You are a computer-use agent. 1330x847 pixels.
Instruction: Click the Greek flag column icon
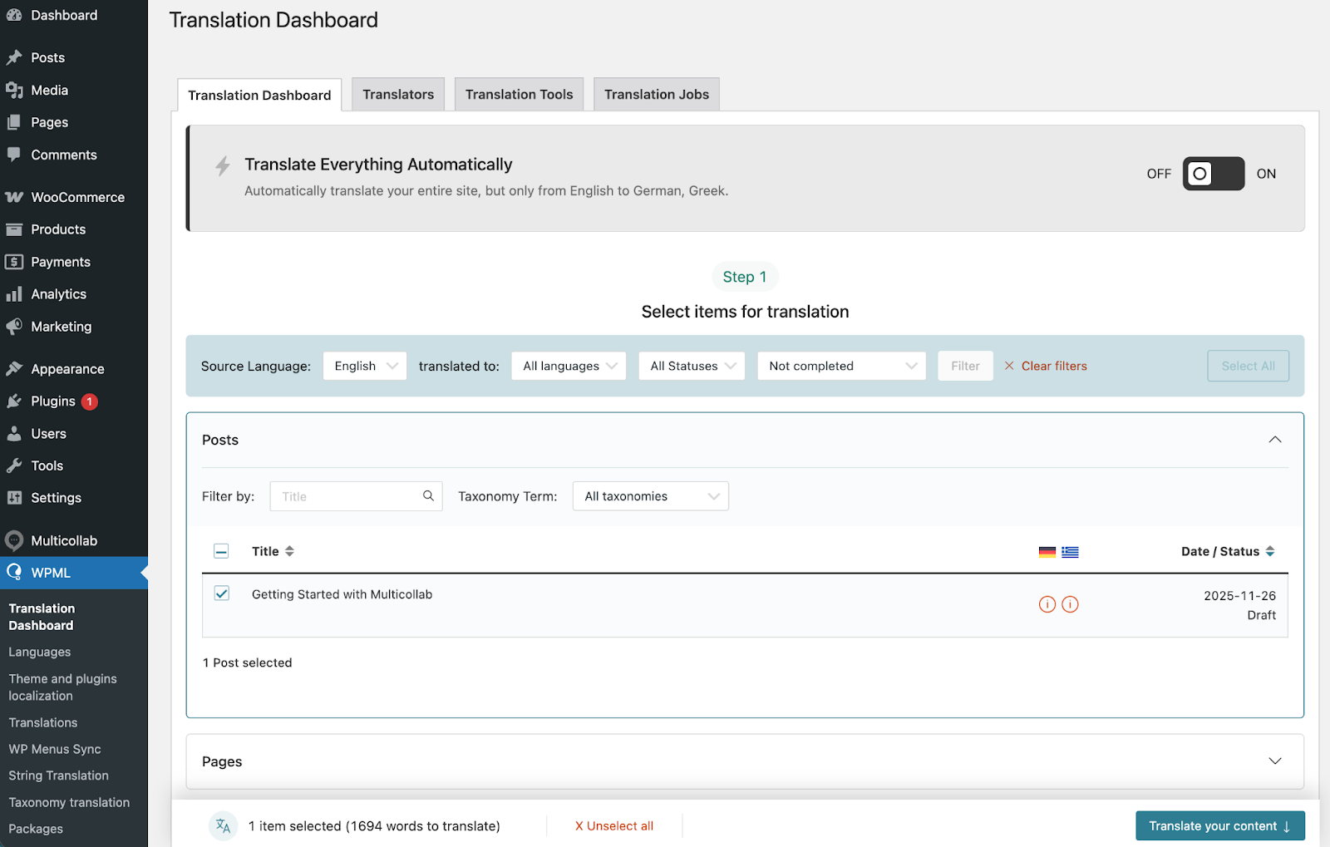[1070, 552]
